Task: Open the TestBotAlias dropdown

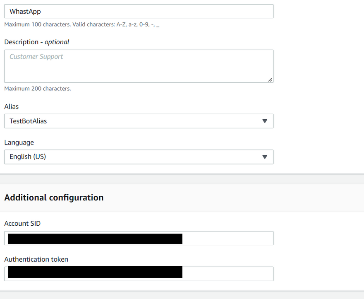Action: [139, 121]
